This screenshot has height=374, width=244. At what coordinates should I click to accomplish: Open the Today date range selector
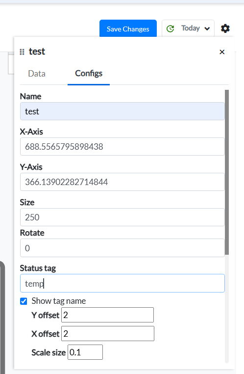coord(188,28)
